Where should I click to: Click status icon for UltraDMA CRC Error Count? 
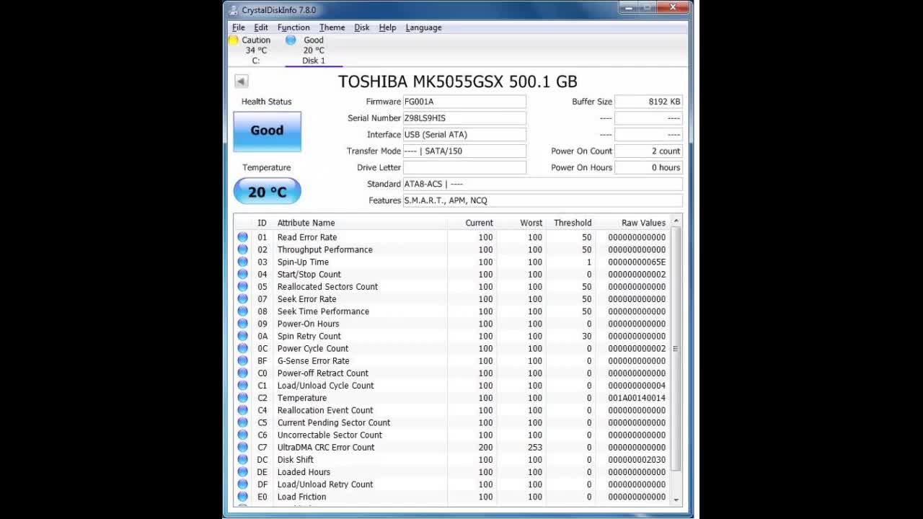coord(242,447)
